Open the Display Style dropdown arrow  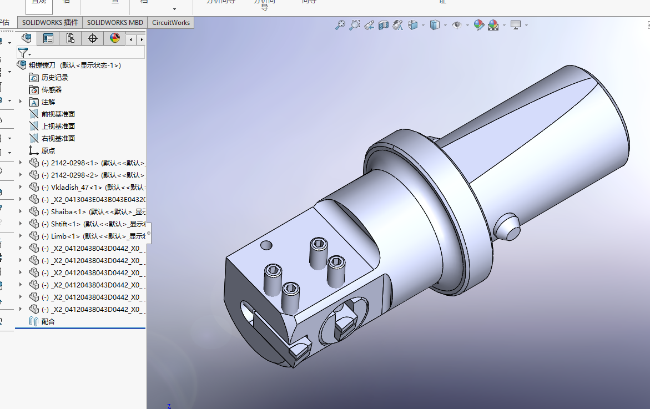coord(445,26)
